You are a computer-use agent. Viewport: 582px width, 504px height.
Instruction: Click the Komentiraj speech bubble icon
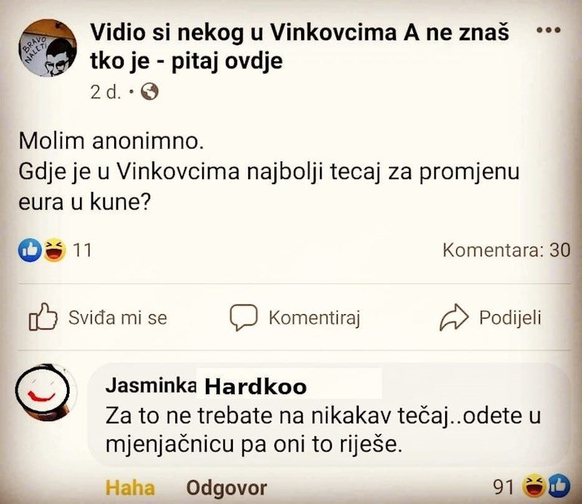pyautogui.click(x=244, y=317)
